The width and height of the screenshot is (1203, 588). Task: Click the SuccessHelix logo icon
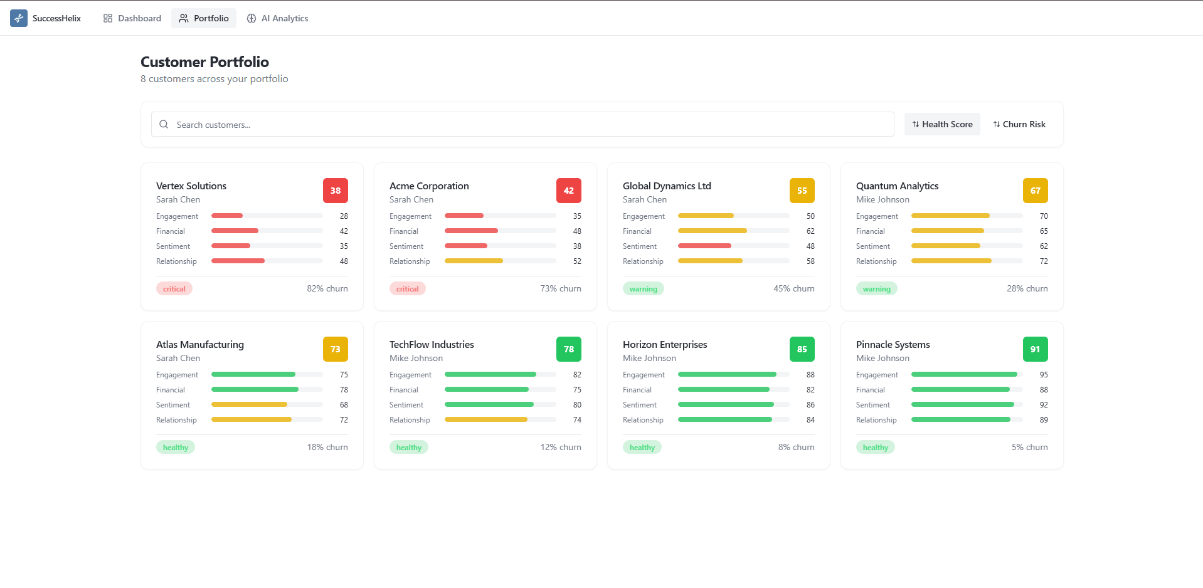[19, 18]
